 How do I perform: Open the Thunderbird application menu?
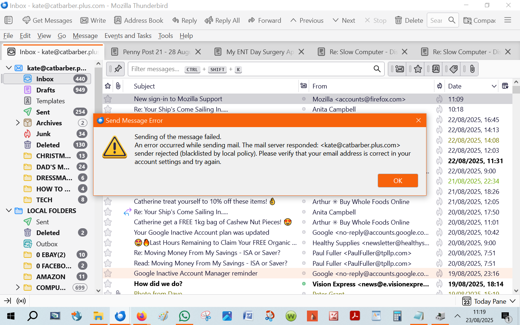click(508, 20)
